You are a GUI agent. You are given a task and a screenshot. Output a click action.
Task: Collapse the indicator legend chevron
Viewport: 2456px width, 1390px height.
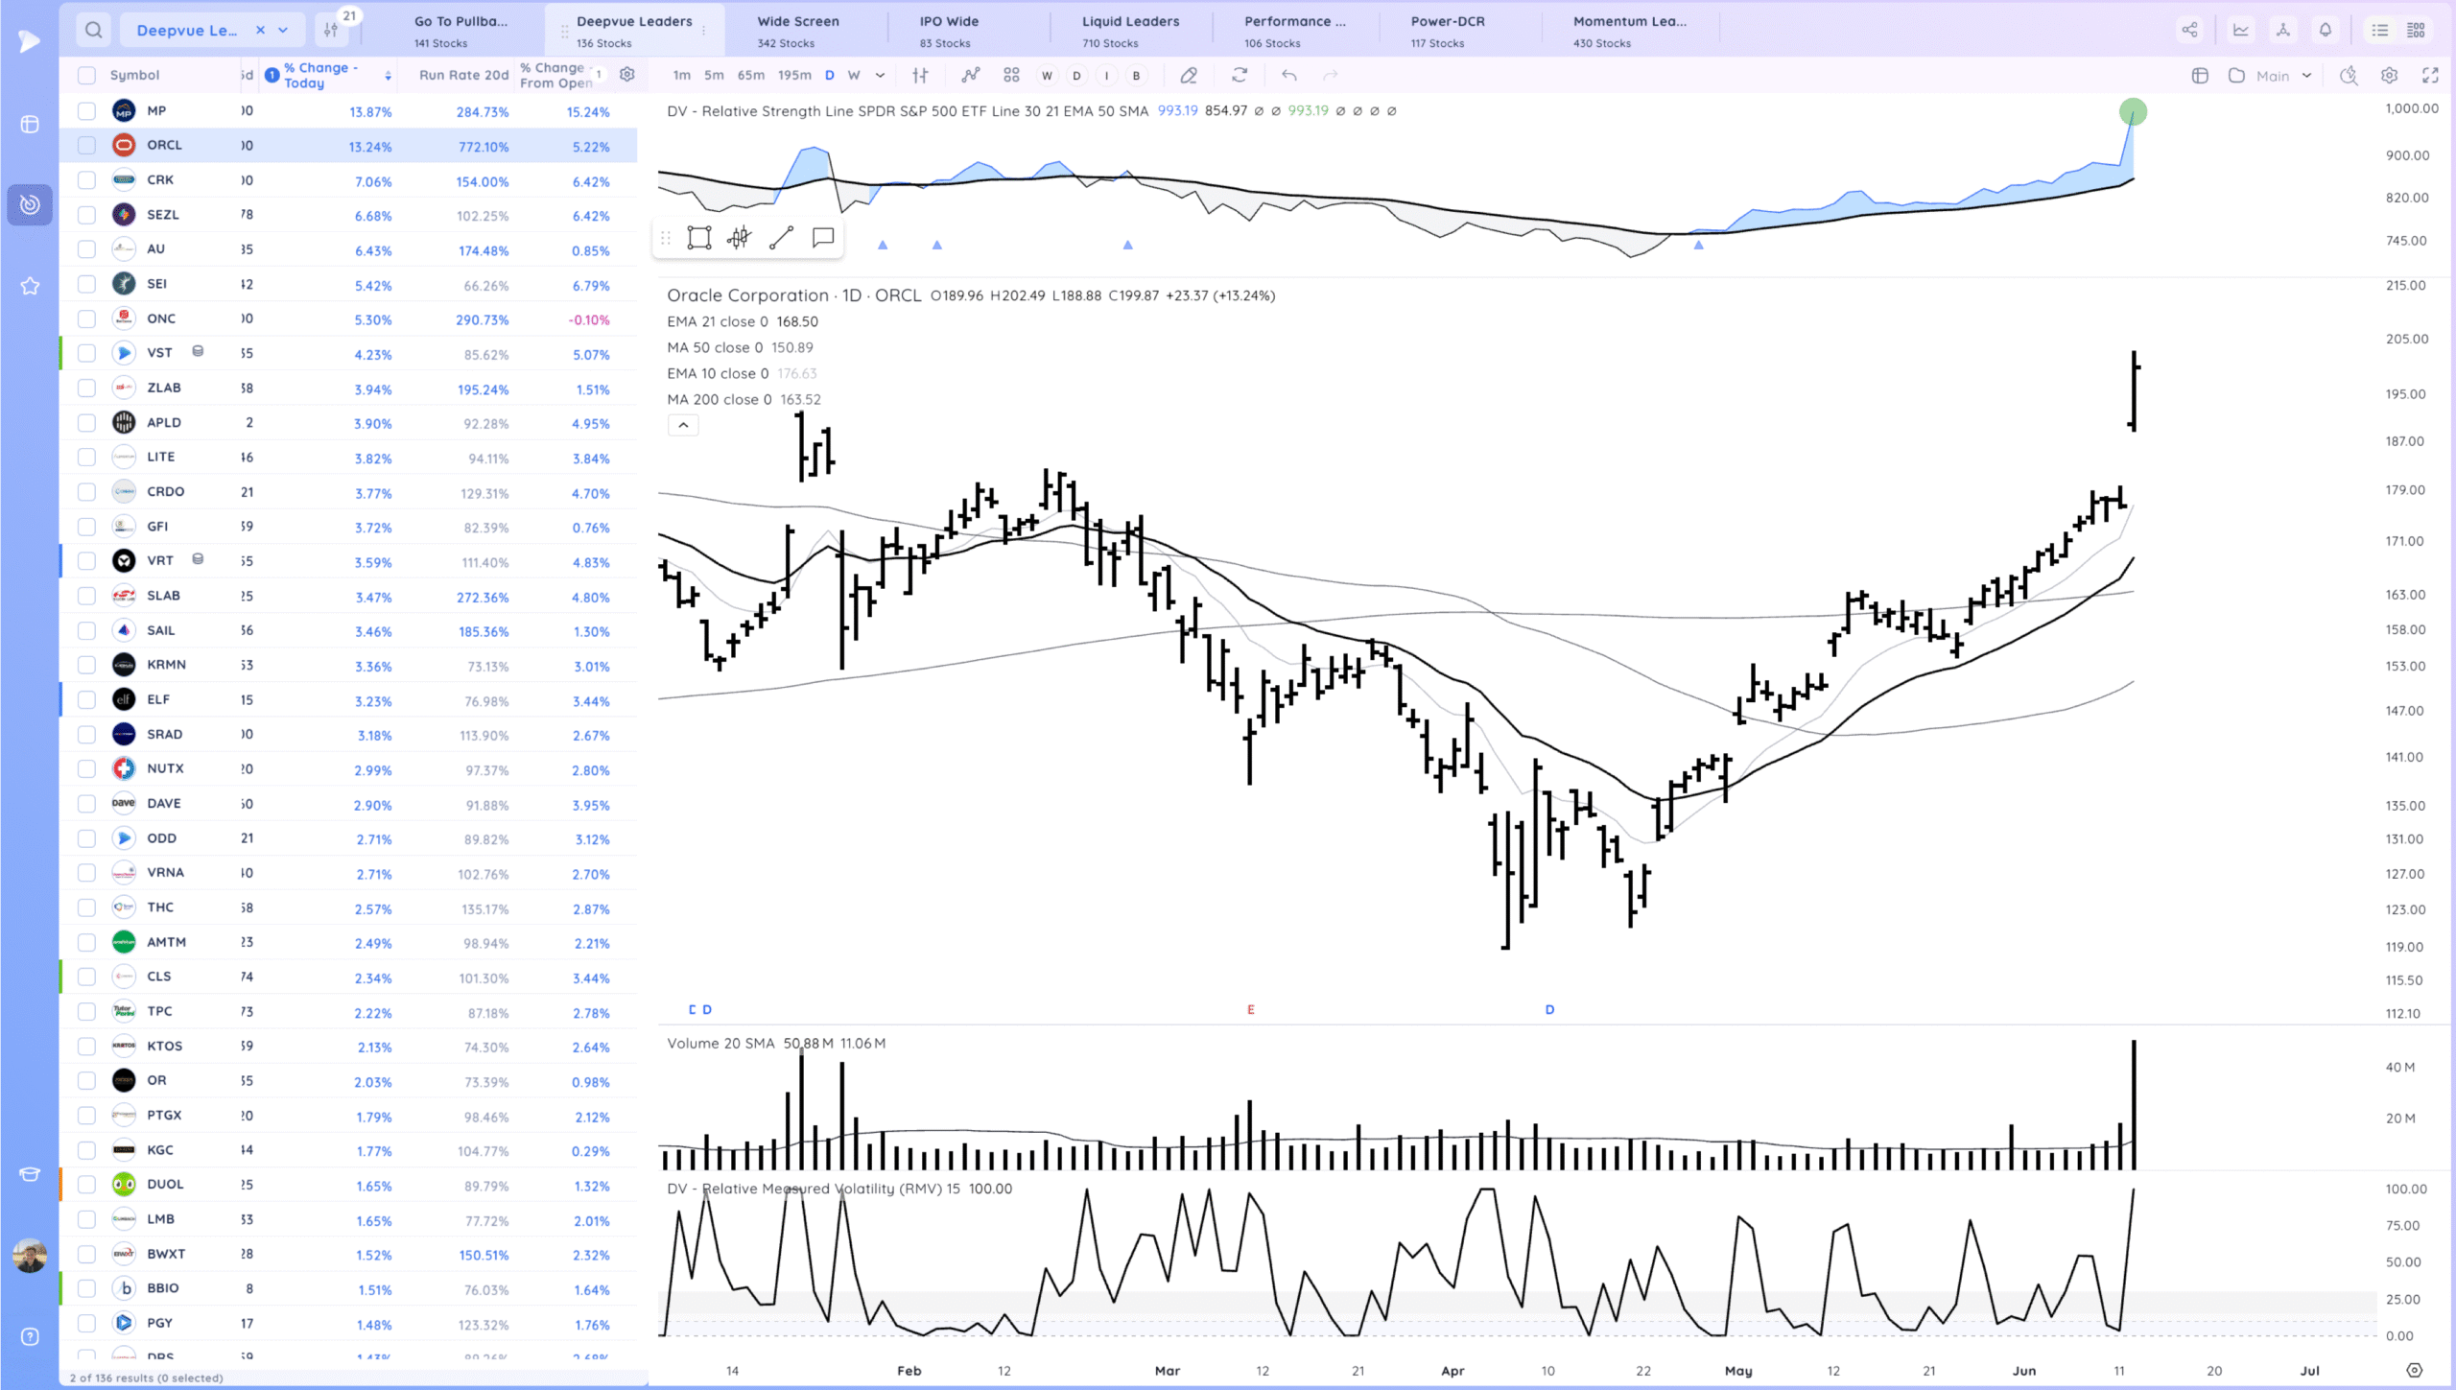tap(683, 425)
